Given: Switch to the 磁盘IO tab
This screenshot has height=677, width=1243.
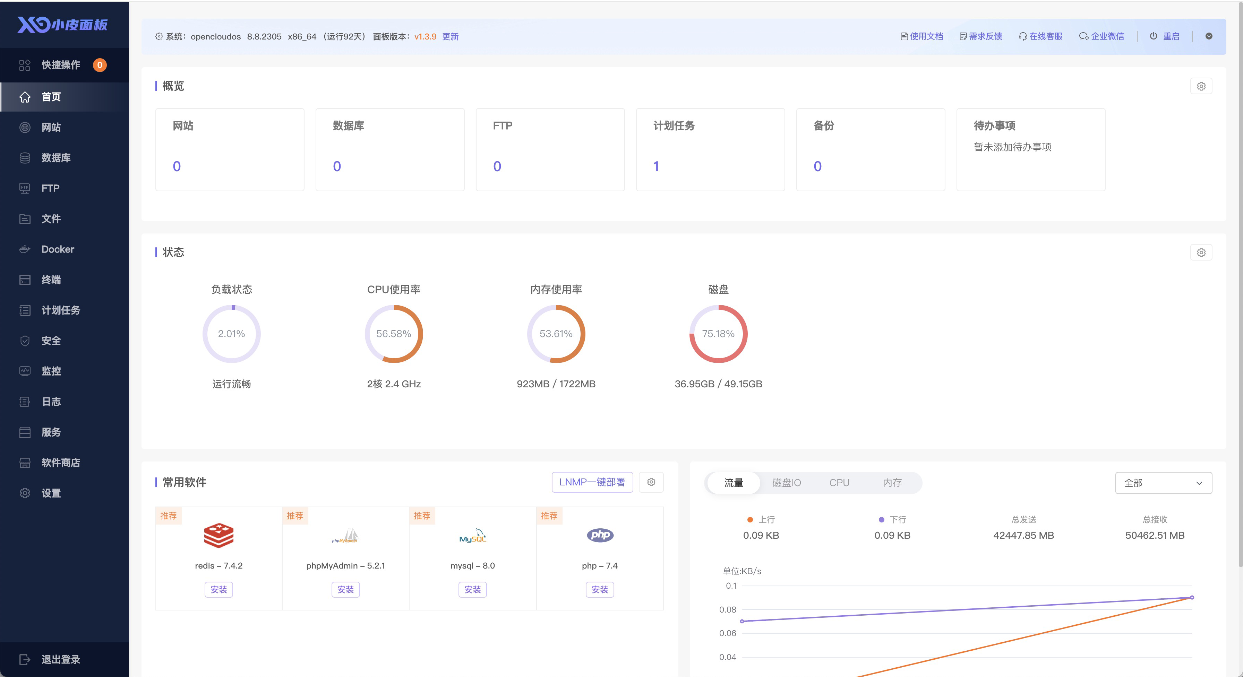Looking at the screenshot, I should 786,483.
